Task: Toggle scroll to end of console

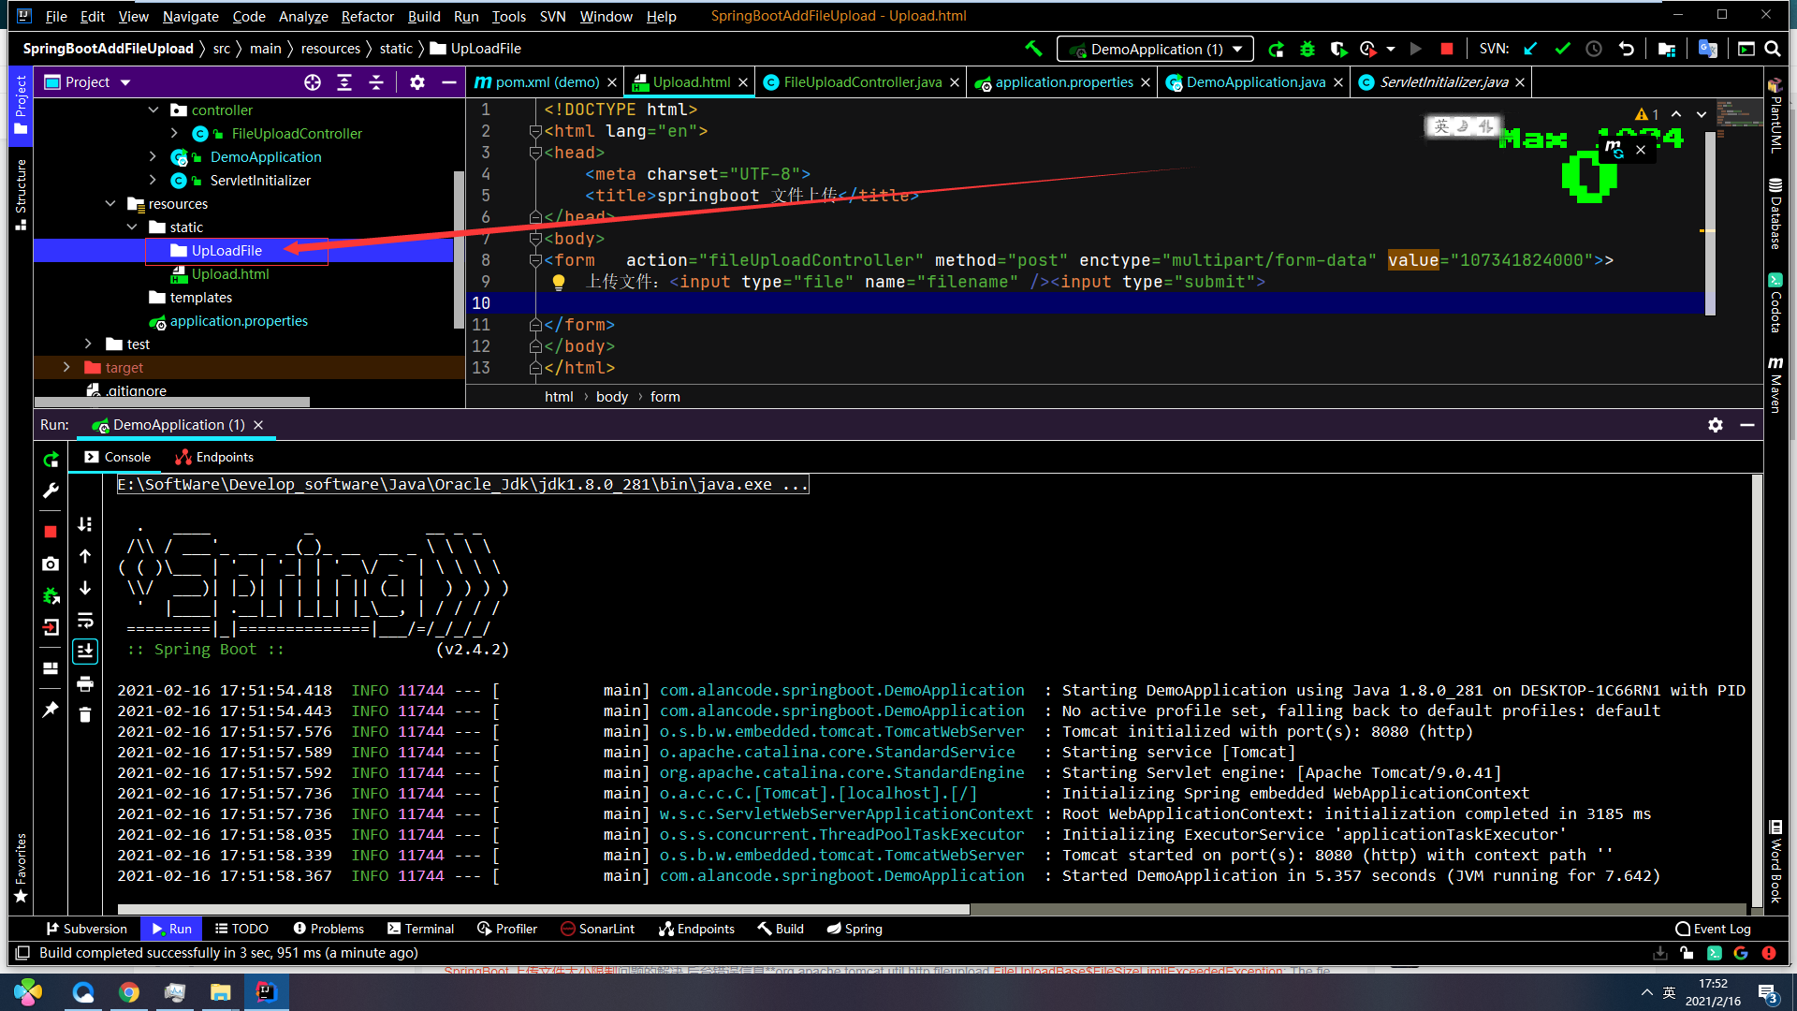Action: pyautogui.click(x=85, y=652)
